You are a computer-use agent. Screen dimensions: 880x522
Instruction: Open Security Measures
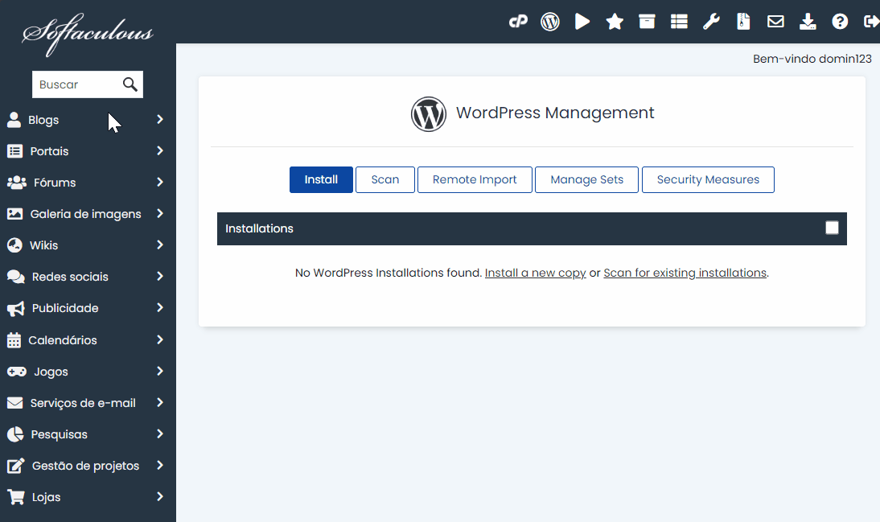point(709,179)
